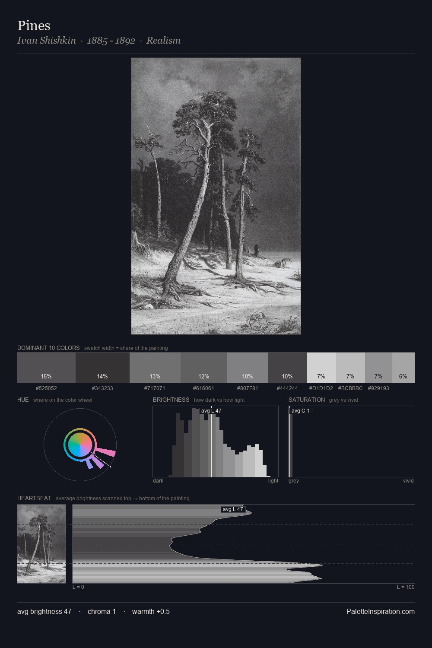This screenshot has width=432, height=648.
Task: Click the heartbeat painting thumbnail
Action: (41, 544)
